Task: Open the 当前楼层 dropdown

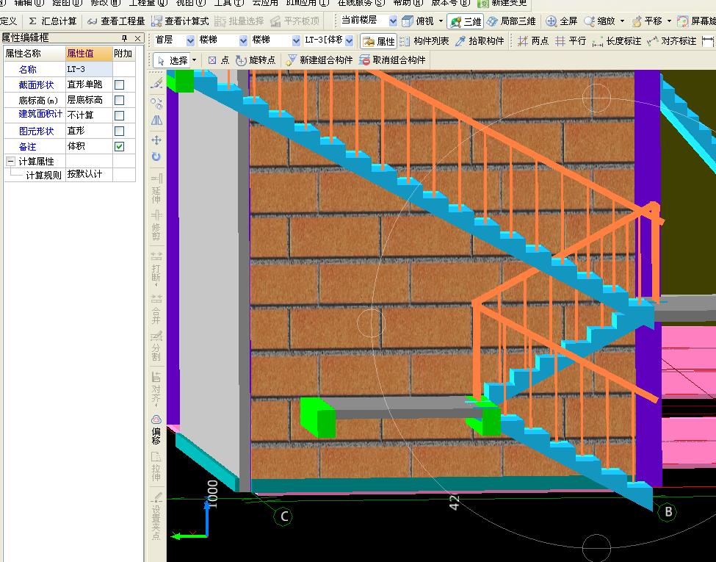Action: (x=393, y=21)
